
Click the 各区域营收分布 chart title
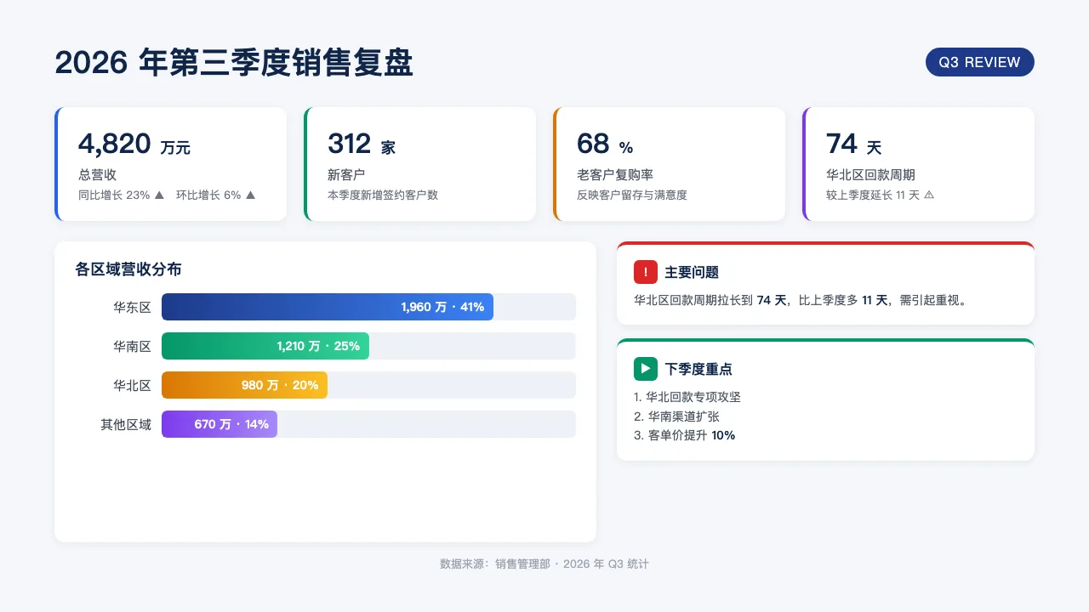[x=128, y=269]
